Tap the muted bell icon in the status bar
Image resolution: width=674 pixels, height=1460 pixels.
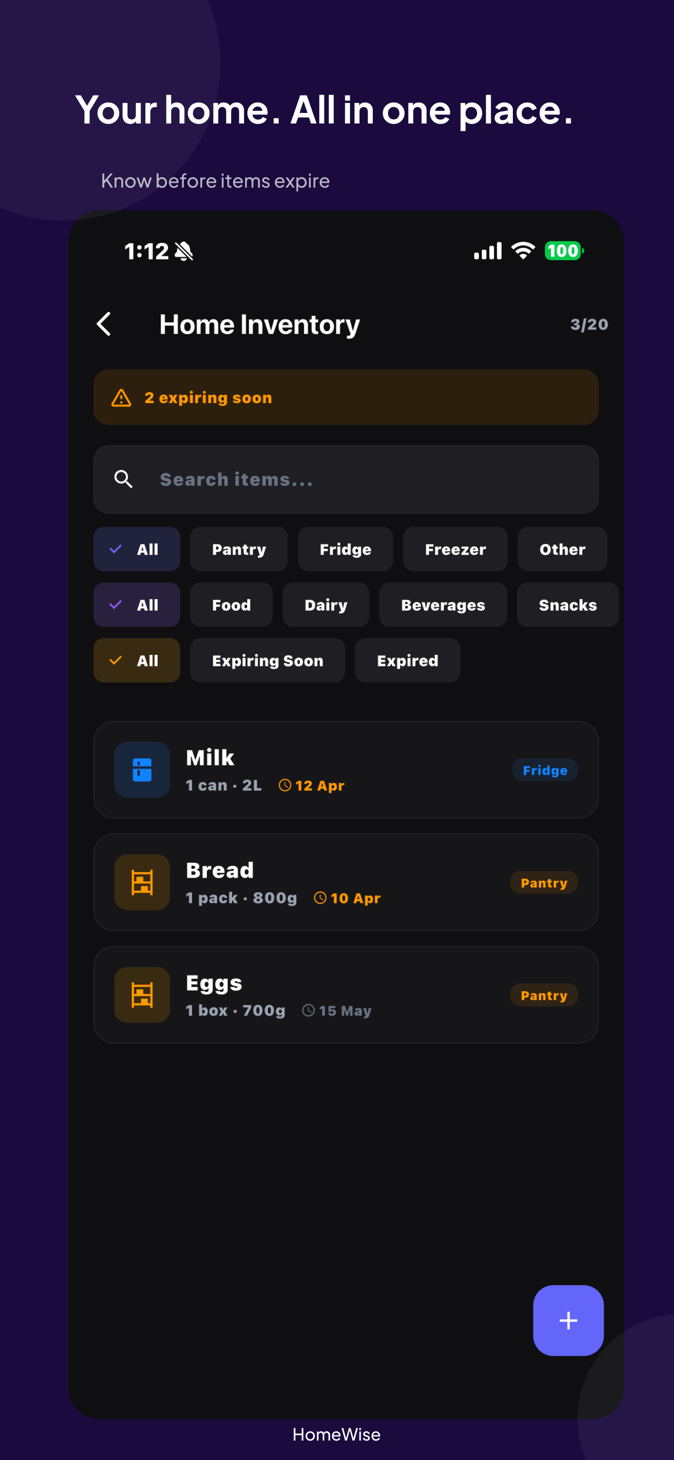point(183,251)
